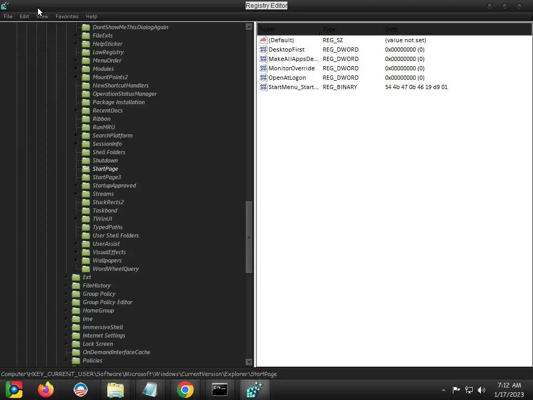The width and height of the screenshot is (533, 400).
Task: Select the DesktopFirst DWORD value icon
Action: point(263,49)
